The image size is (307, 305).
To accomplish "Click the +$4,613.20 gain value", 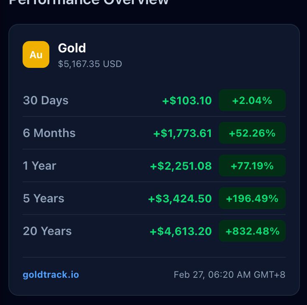I will [x=181, y=231].
